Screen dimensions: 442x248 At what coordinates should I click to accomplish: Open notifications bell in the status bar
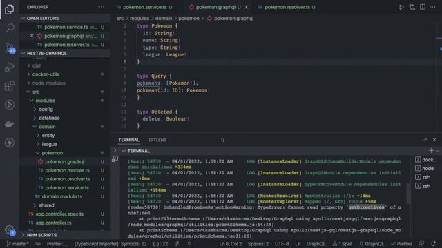[433, 244]
